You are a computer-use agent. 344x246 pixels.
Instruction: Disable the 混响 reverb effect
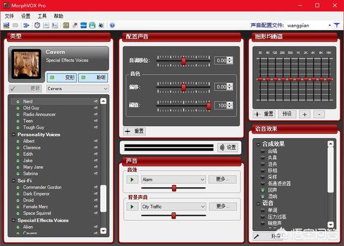(x=263, y=196)
